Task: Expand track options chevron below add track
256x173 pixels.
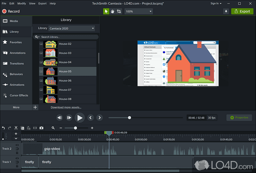Action: (x=16, y=138)
